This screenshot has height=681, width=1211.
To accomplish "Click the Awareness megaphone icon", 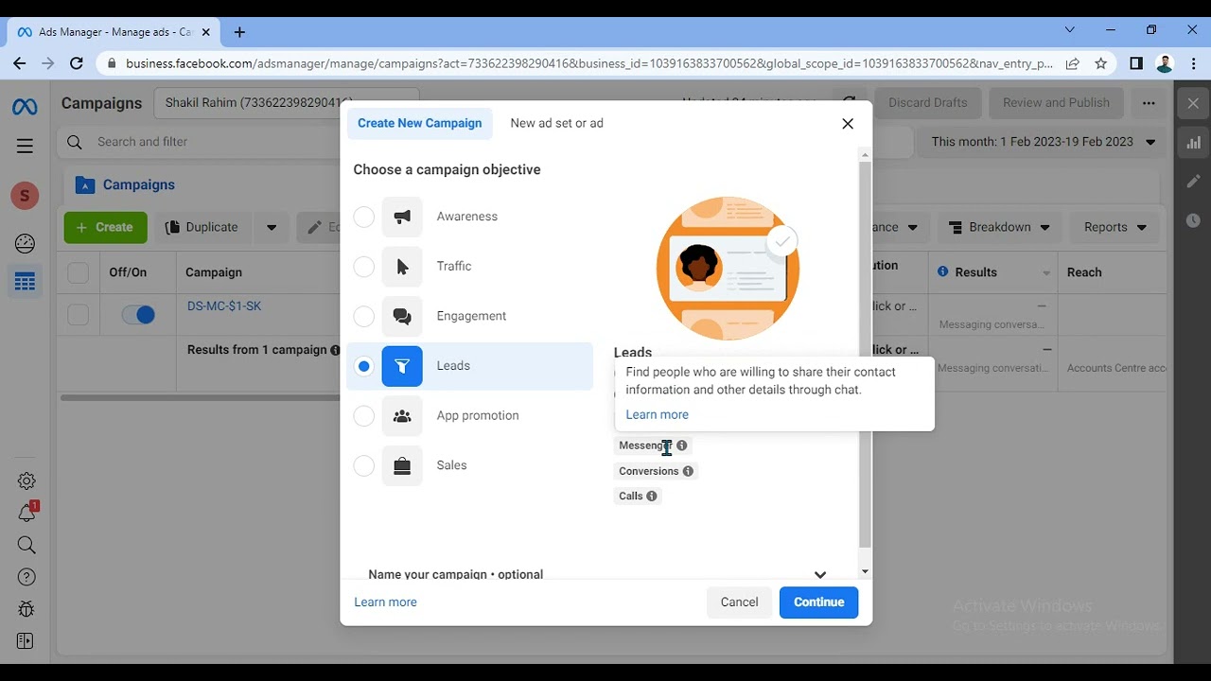I will tap(402, 217).
